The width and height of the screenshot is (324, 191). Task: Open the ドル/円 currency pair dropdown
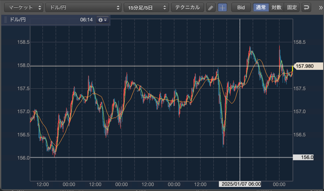coord(83,8)
